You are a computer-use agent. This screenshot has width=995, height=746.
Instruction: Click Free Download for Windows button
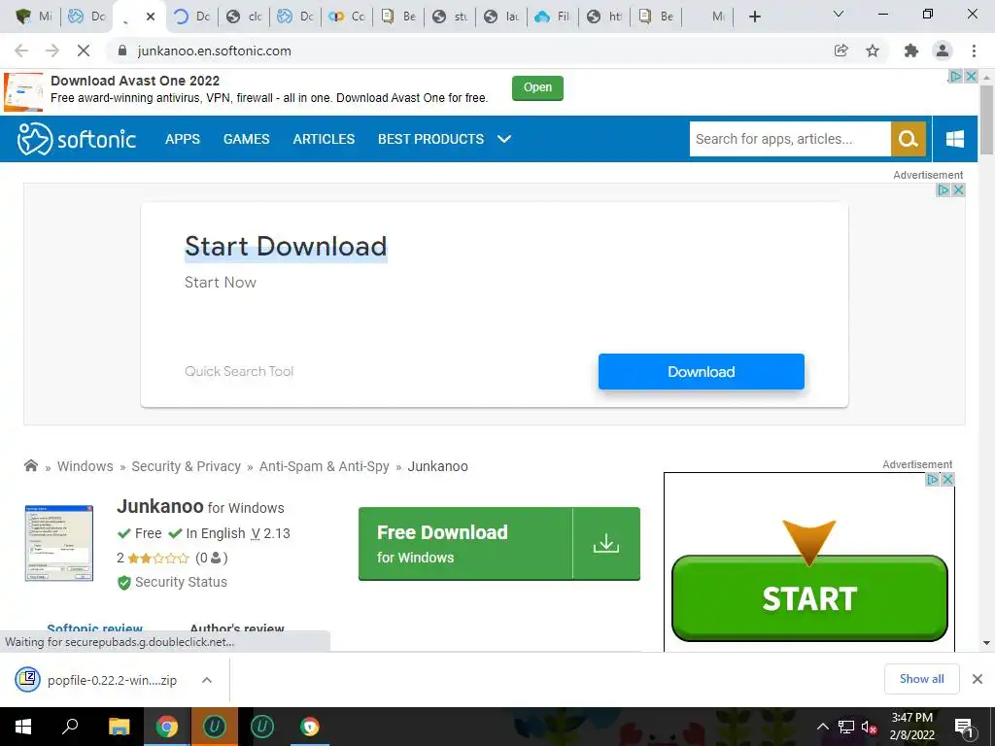(498, 543)
